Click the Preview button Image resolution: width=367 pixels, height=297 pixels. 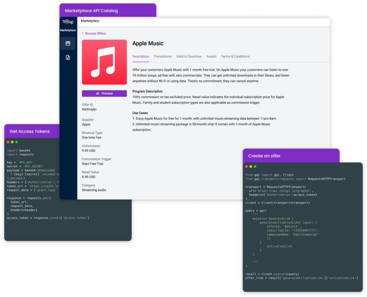pyautogui.click(x=104, y=93)
